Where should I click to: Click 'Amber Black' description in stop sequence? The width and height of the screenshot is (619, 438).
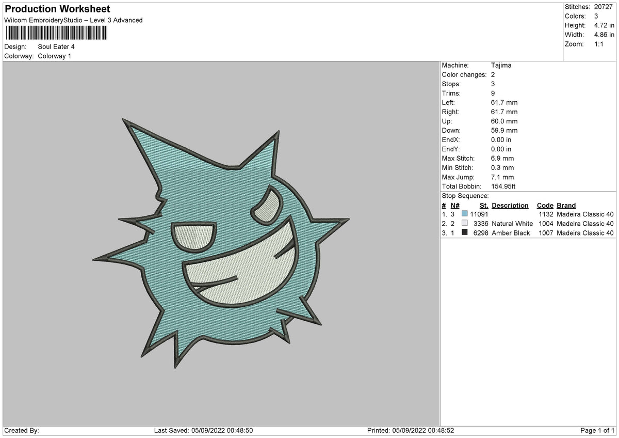pos(511,232)
